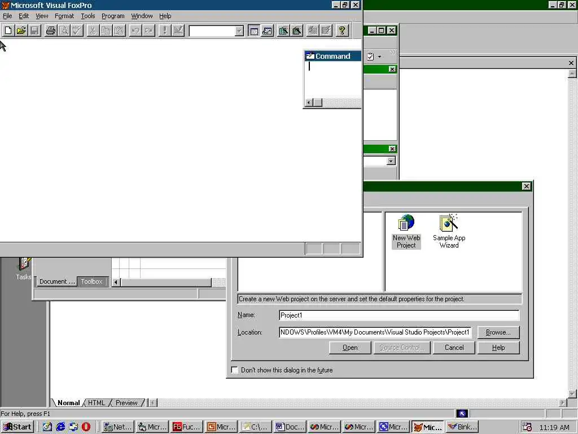Click the Start button

point(17,427)
